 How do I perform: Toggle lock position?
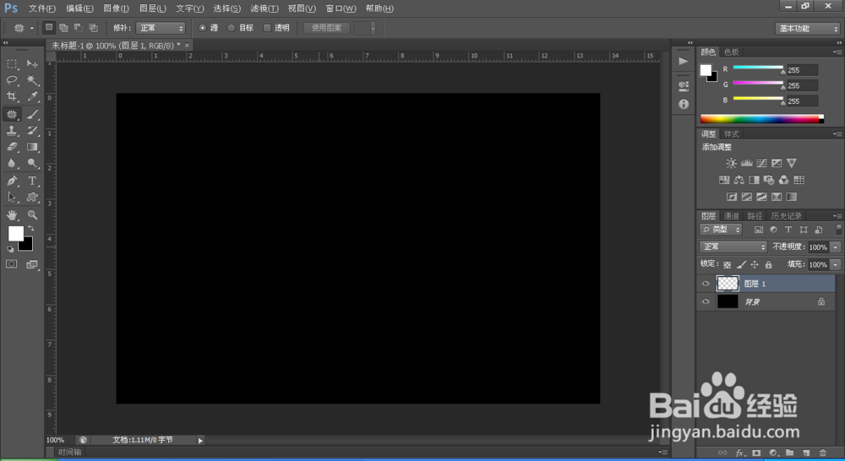tap(755, 264)
